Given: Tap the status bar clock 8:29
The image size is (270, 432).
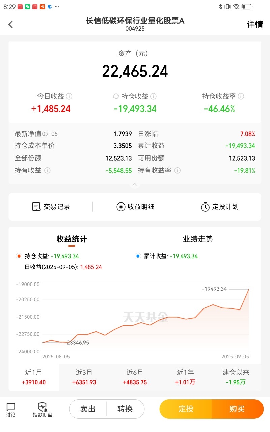Looking at the screenshot, I should [9, 7].
